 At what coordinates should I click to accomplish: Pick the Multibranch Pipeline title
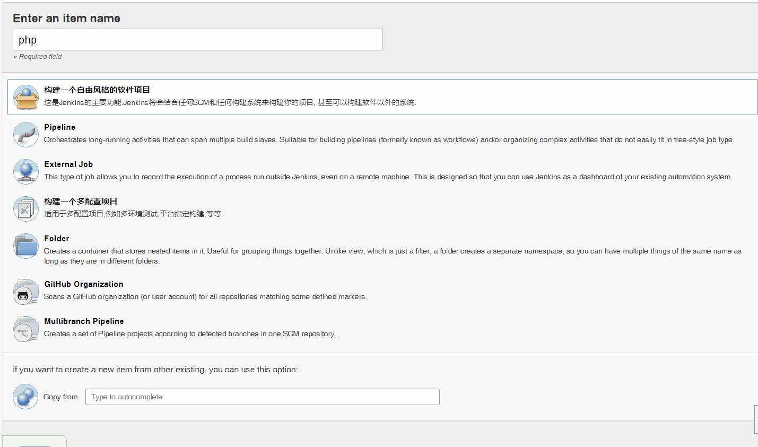(x=84, y=321)
